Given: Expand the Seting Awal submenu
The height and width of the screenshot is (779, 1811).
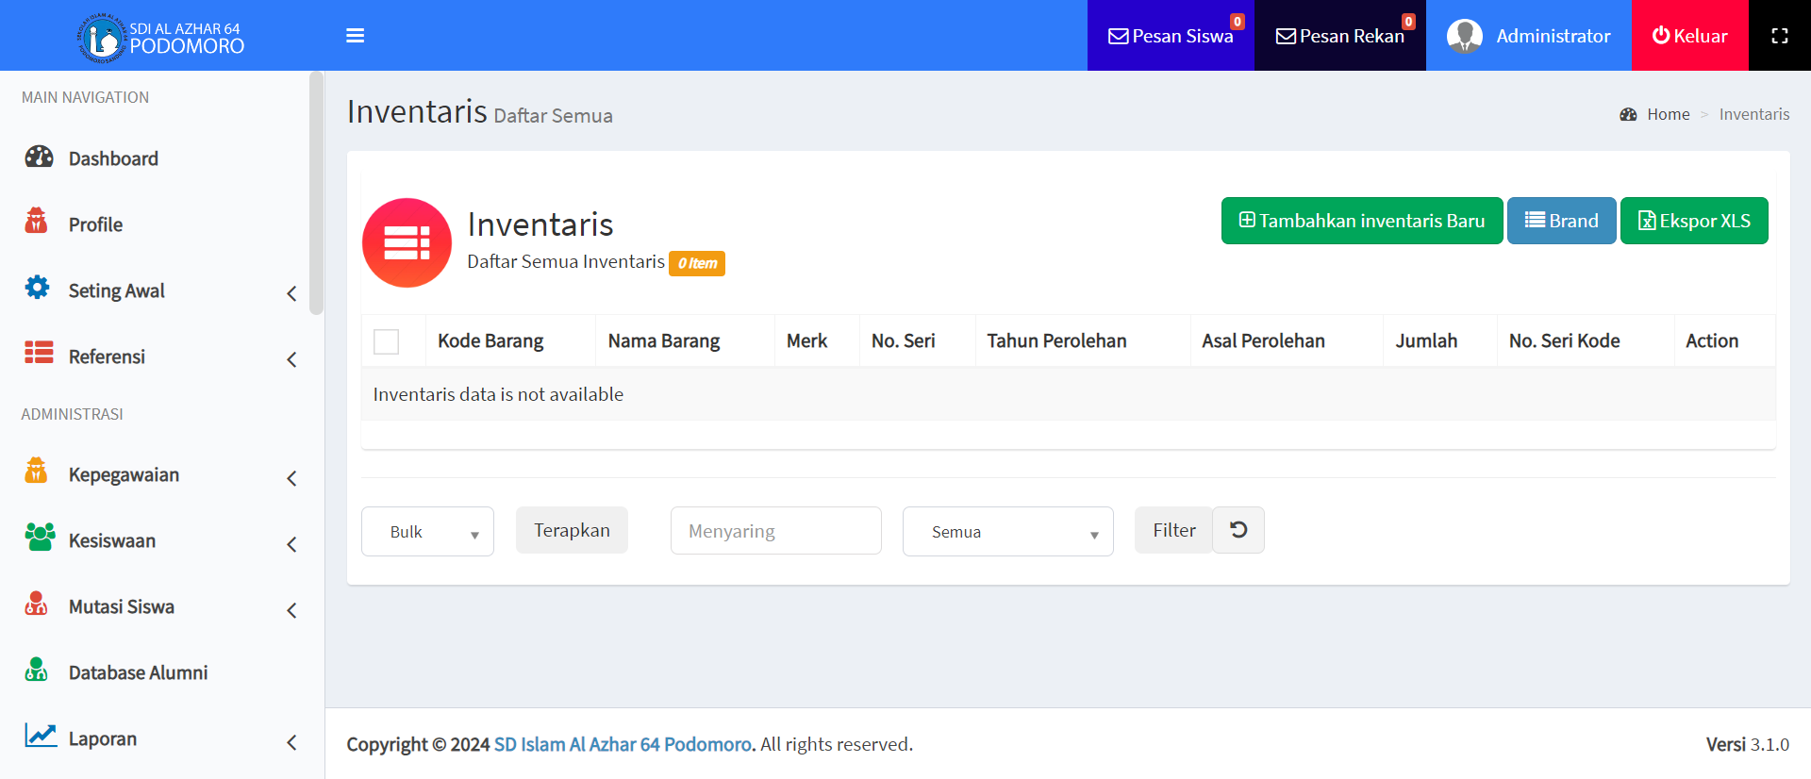Looking at the screenshot, I should pos(291,293).
